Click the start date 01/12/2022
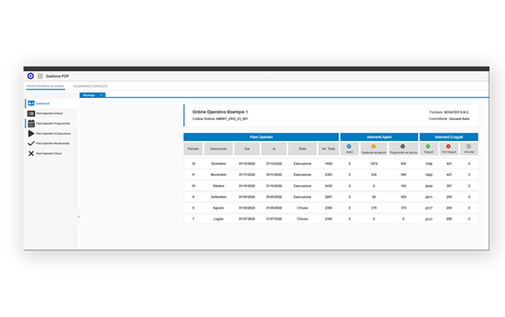The height and width of the screenshot is (317, 505). [247, 164]
